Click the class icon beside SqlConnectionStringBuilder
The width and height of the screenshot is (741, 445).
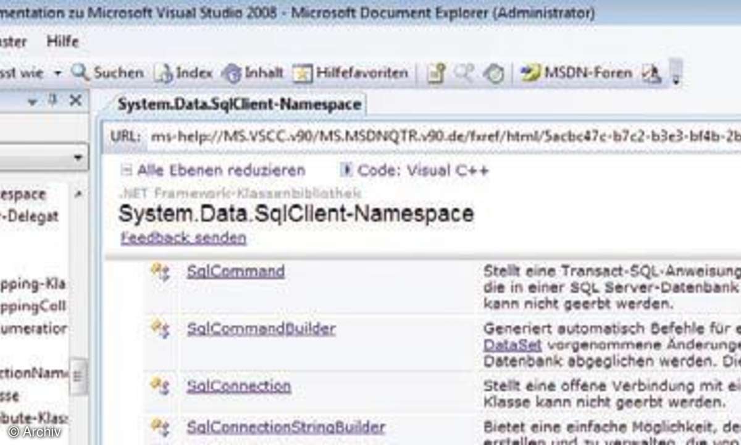click(160, 427)
